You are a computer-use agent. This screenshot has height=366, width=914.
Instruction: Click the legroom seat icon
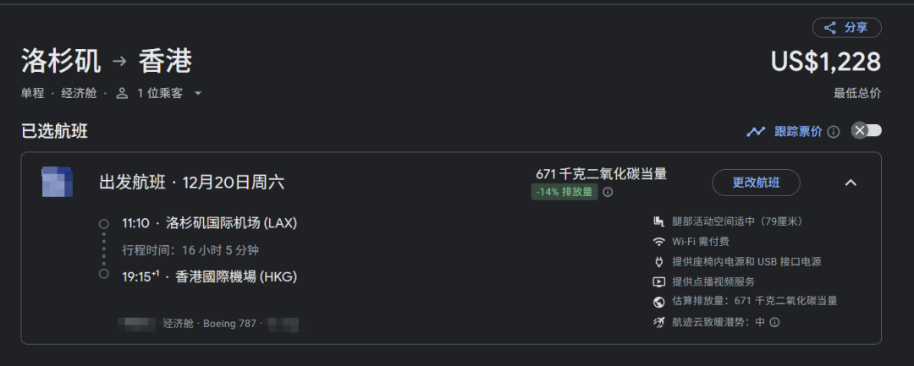658,221
